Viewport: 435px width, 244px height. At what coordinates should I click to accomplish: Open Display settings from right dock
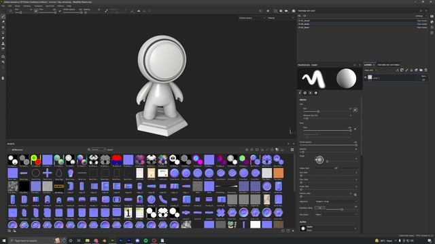[x=432, y=16]
